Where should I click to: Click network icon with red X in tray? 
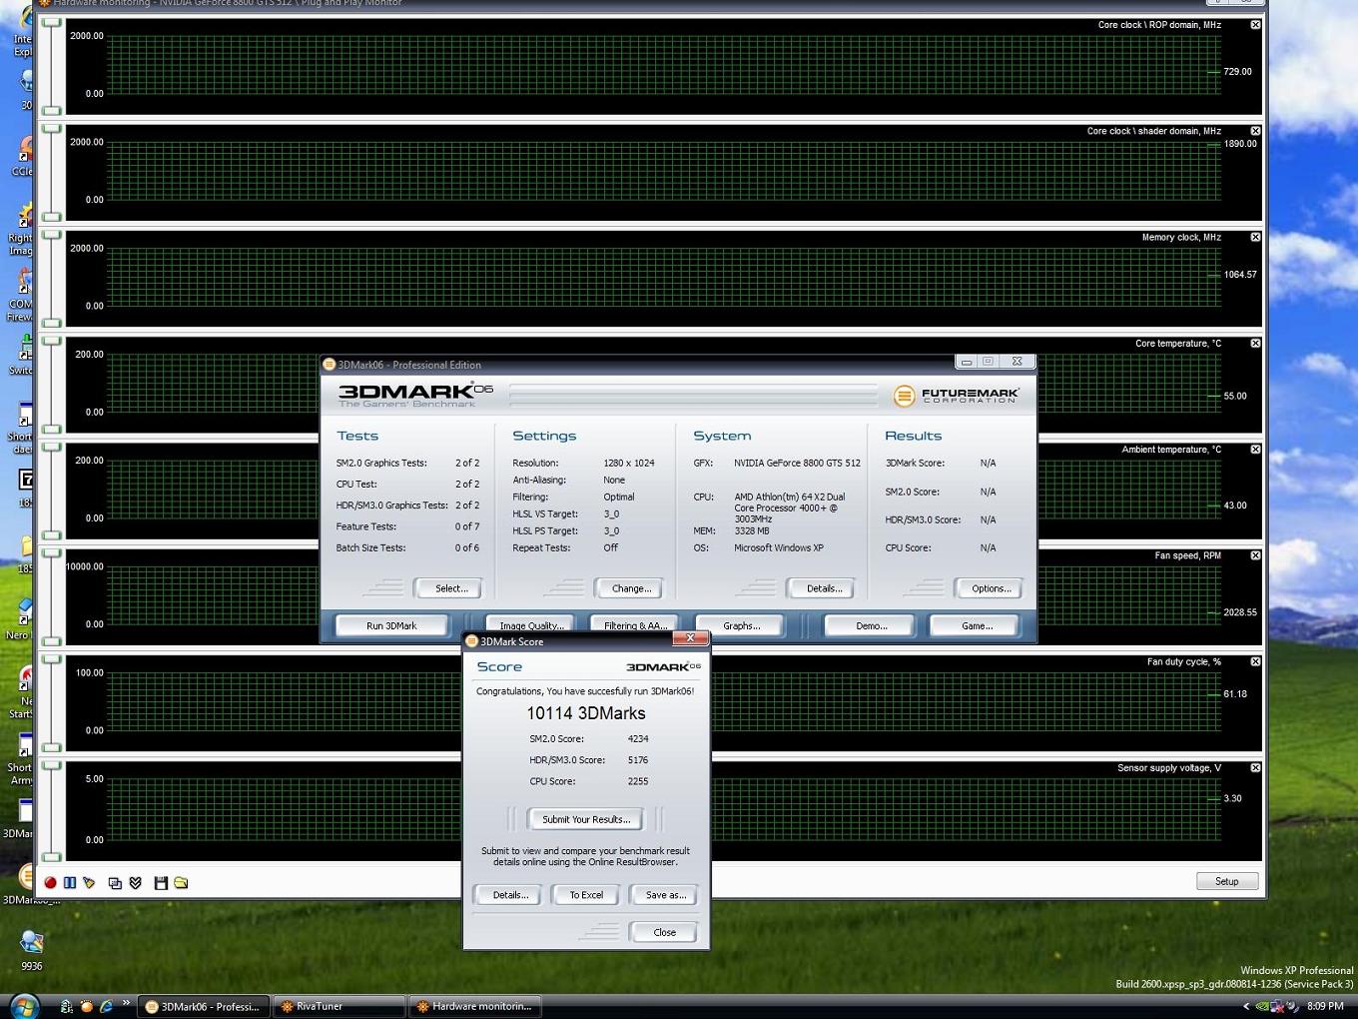tap(1277, 1006)
